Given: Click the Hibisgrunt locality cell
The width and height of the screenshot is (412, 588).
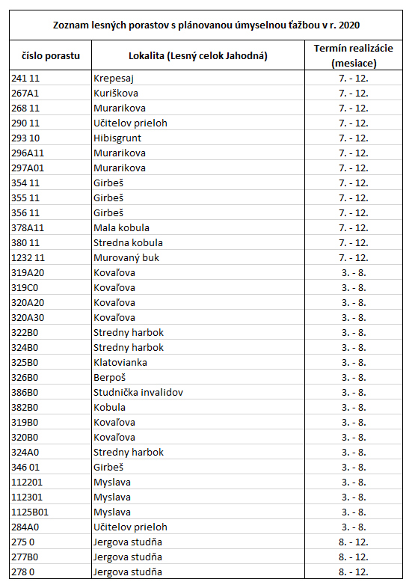Looking at the screenshot, I should 198,138.
